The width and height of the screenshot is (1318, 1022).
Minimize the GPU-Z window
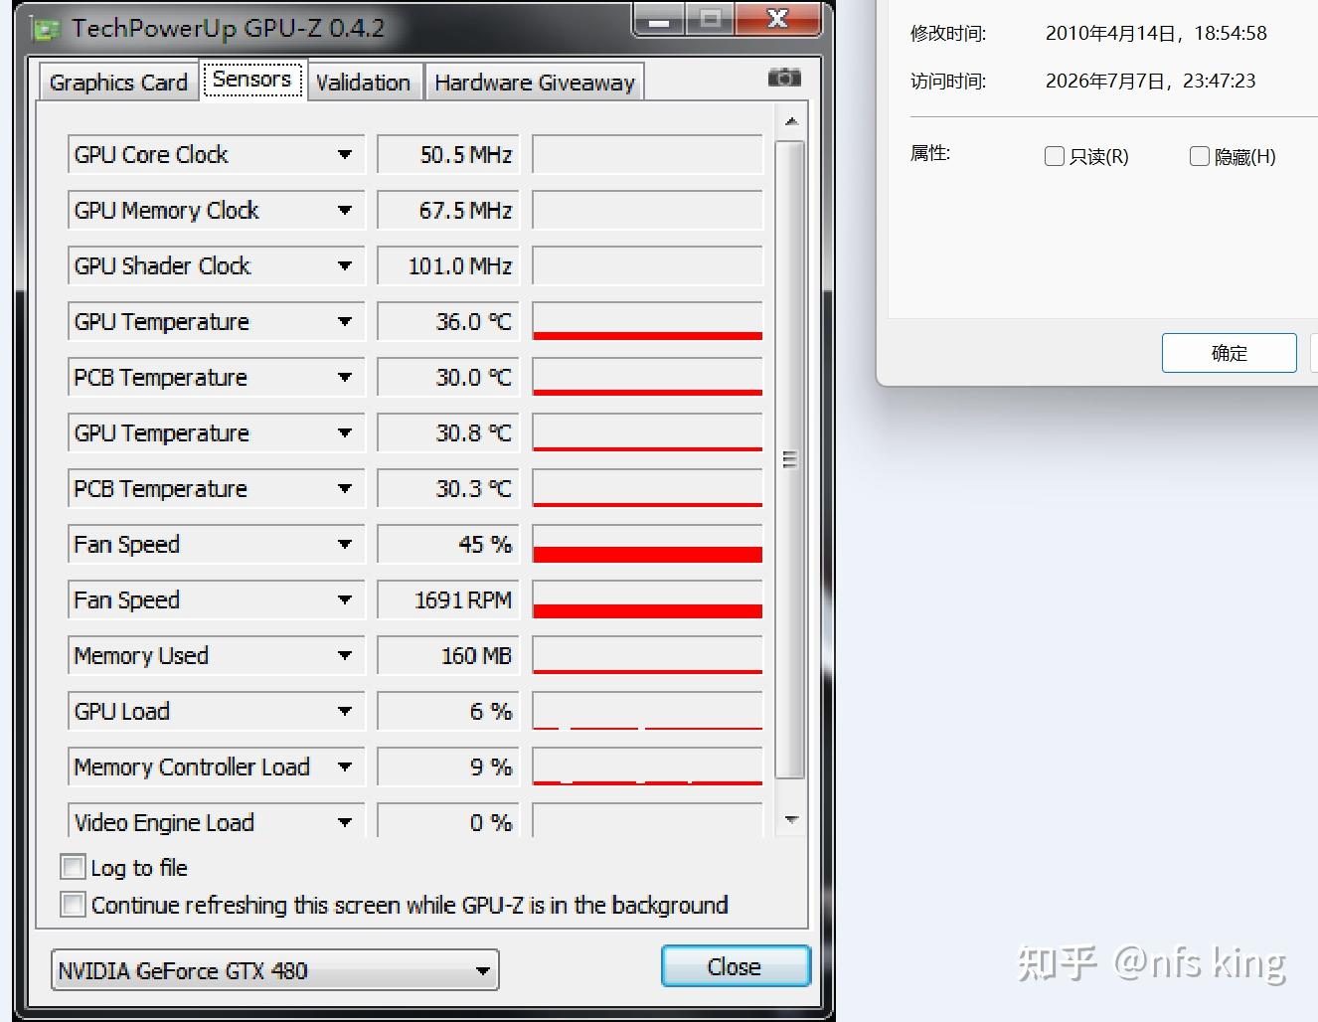point(659,19)
